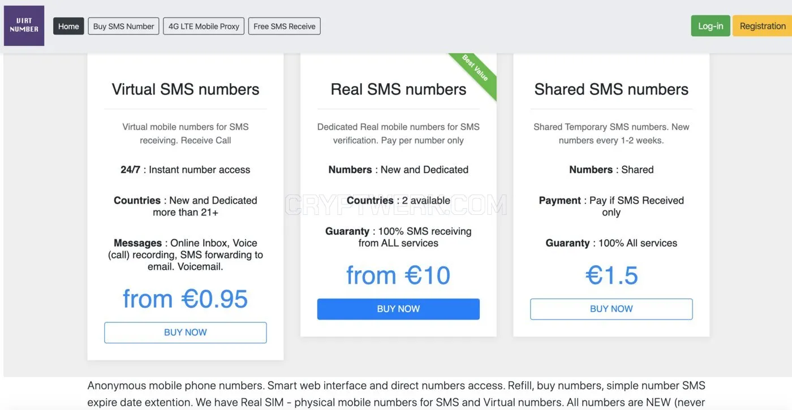Viewport: 792px width, 410px height.
Task: Click Buy Now under Shared SMS numbers
Action: coord(611,309)
